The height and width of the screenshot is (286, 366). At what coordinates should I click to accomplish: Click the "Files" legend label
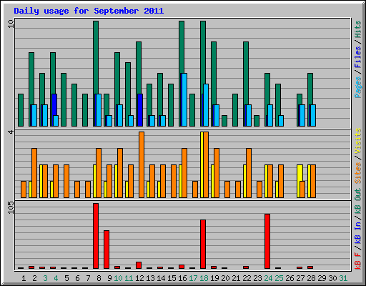358,57
